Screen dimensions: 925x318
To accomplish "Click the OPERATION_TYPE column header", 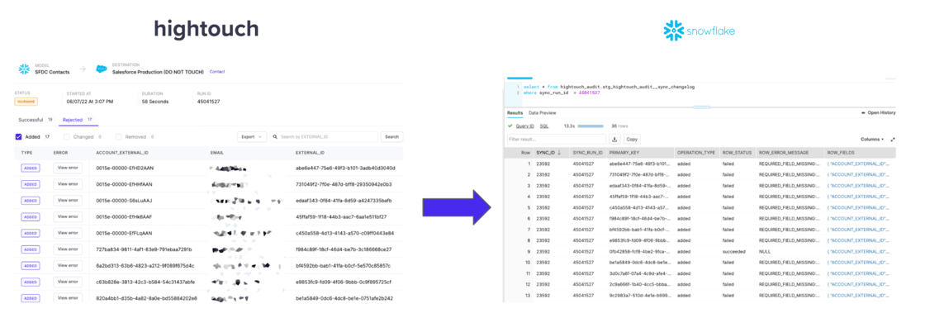I will point(697,153).
